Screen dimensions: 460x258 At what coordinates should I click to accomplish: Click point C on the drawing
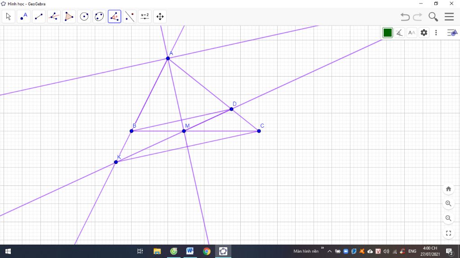coord(259,131)
